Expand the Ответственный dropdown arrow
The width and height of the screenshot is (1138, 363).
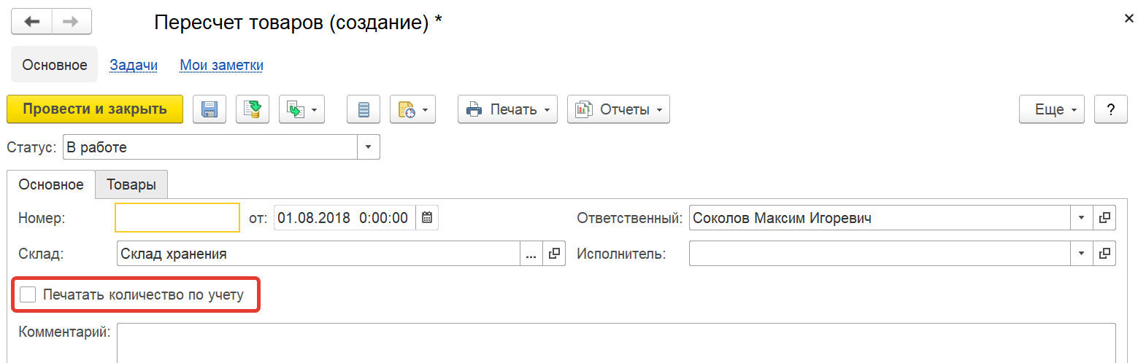click(1081, 217)
